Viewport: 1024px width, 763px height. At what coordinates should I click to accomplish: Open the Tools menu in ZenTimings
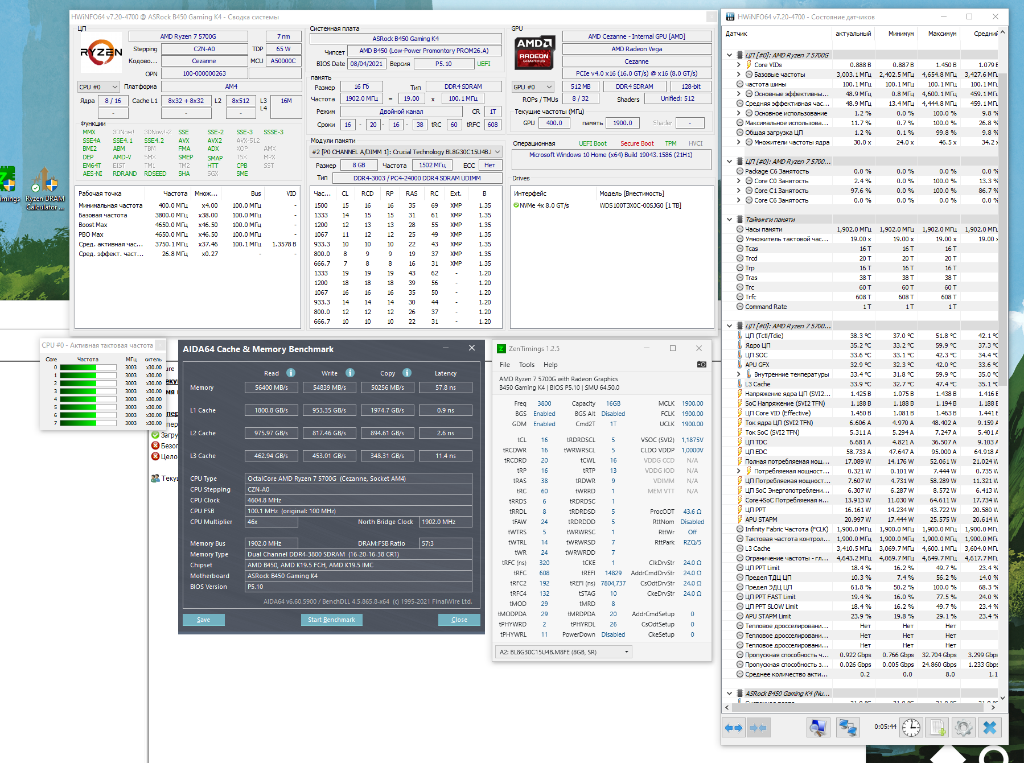(x=527, y=365)
